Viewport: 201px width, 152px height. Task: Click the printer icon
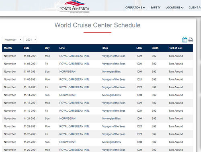click(x=191, y=40)
